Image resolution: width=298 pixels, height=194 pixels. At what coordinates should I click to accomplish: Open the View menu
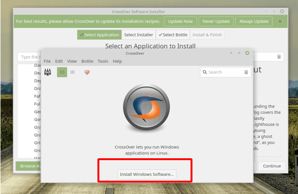(x=72, y=61)
